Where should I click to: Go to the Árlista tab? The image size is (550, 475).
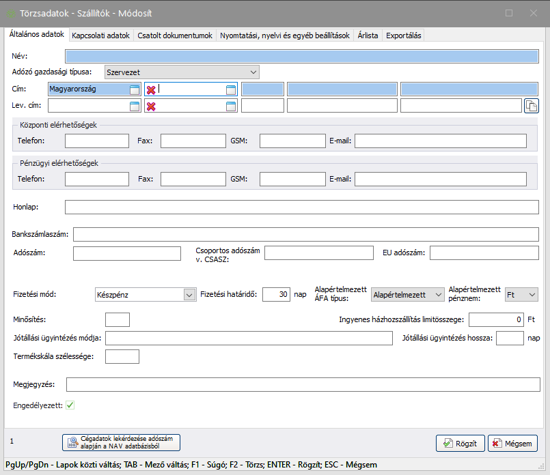point(368,35)
